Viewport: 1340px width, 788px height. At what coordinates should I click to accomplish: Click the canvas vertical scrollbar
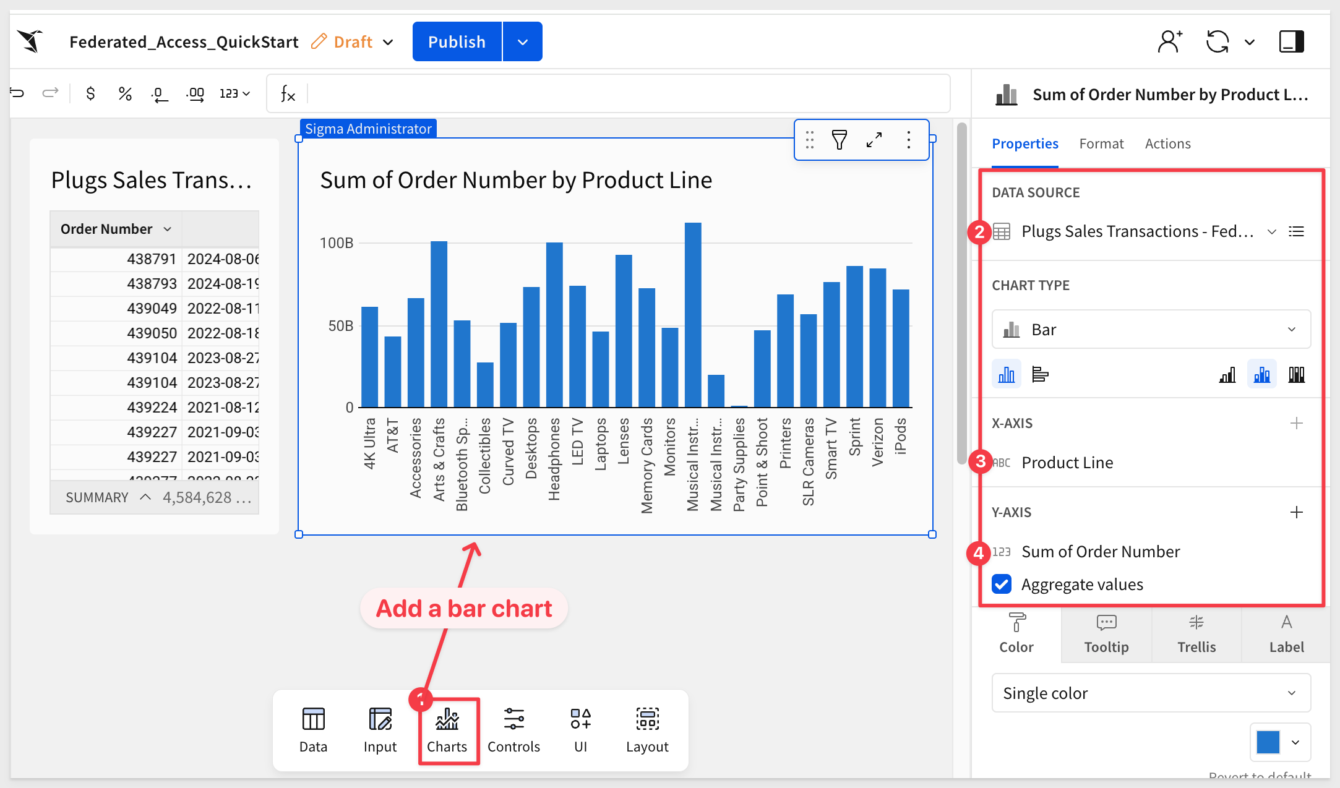[x=961, y=294]
